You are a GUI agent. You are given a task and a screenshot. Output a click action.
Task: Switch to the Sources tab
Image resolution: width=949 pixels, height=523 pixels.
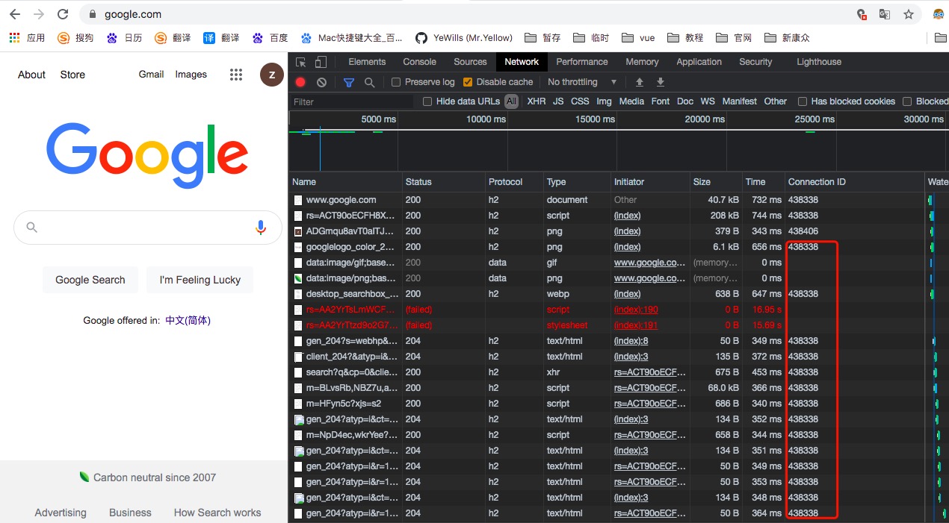click(x=470, y=62)
